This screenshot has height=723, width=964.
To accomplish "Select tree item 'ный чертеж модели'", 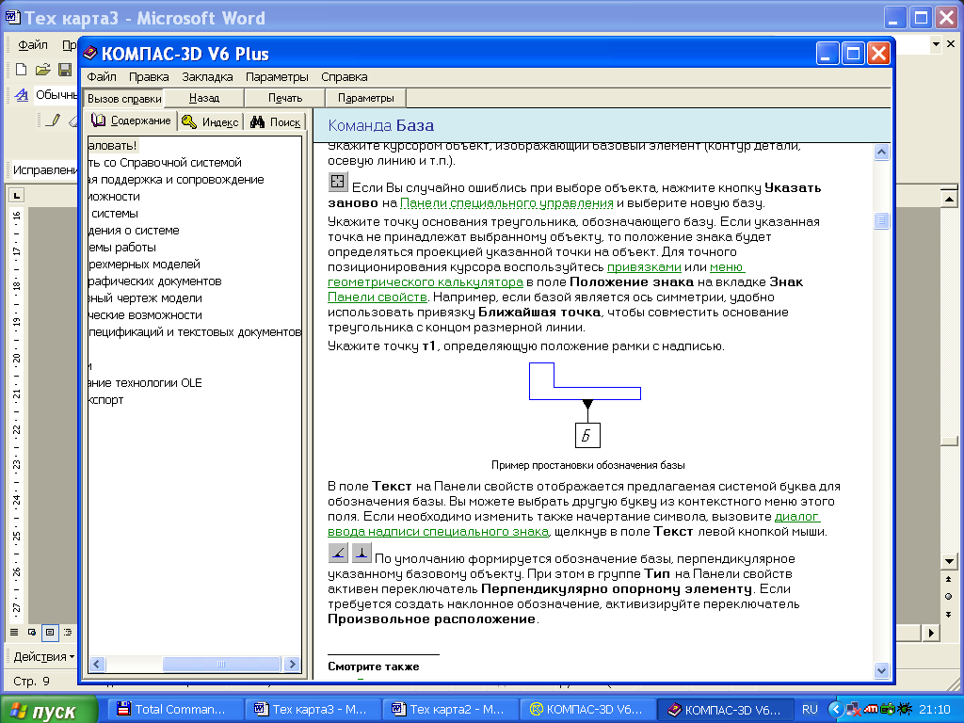I will pos(145,298).
